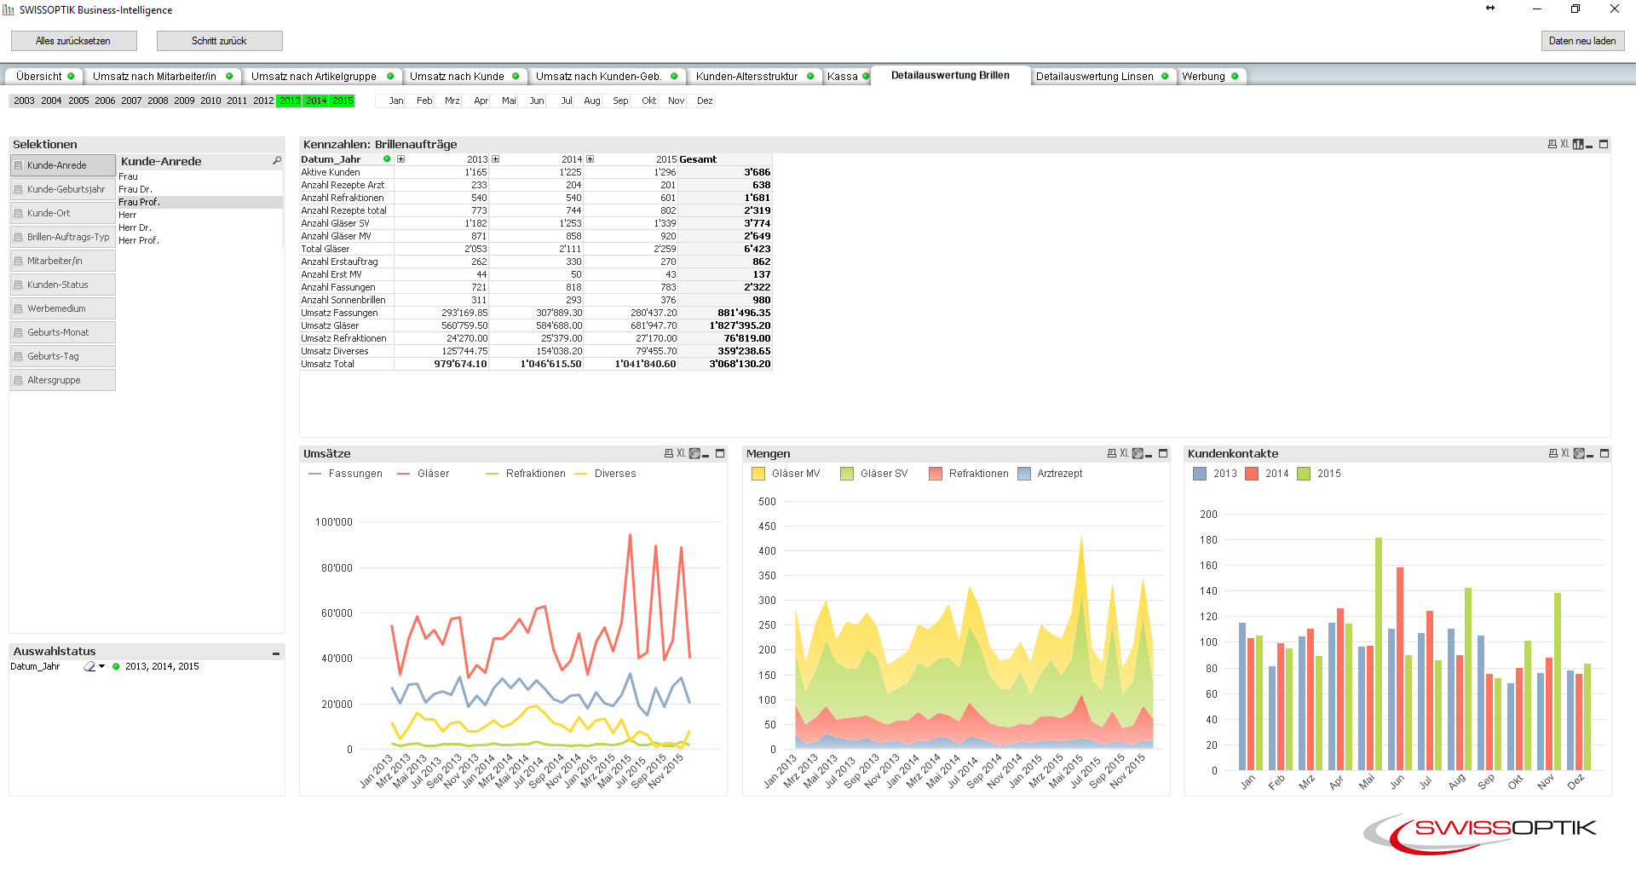This screenshot has height=886, width=1636.
Task: Change Umsätze chart type via fast-change icon
Action: coord(694,453)
